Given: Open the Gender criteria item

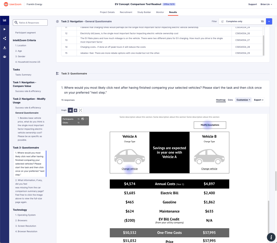Looking at the screenshot, I should point(20,57).
